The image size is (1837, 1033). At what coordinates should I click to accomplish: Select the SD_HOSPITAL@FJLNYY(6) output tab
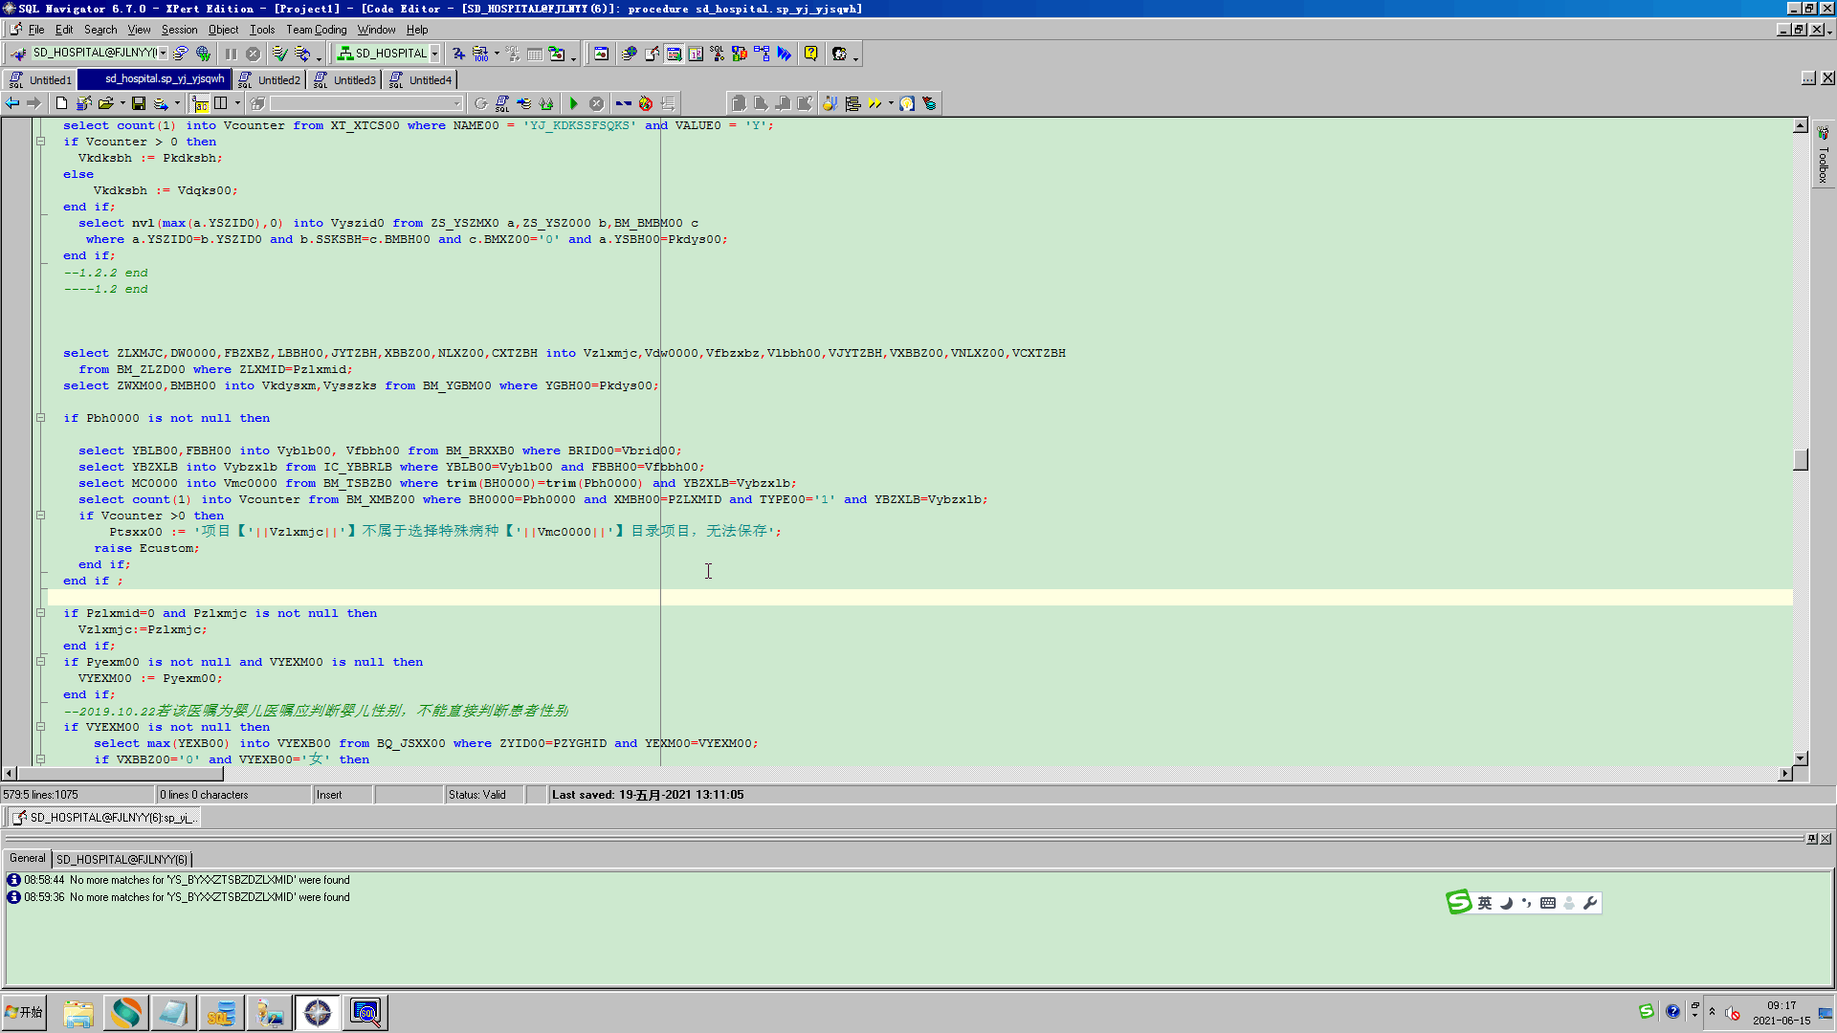pos(122,859)
